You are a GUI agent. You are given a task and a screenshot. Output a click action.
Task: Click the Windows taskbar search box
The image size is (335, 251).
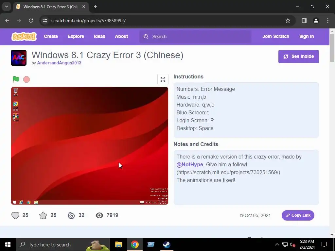pyautogui.click(x=63, y=244)
